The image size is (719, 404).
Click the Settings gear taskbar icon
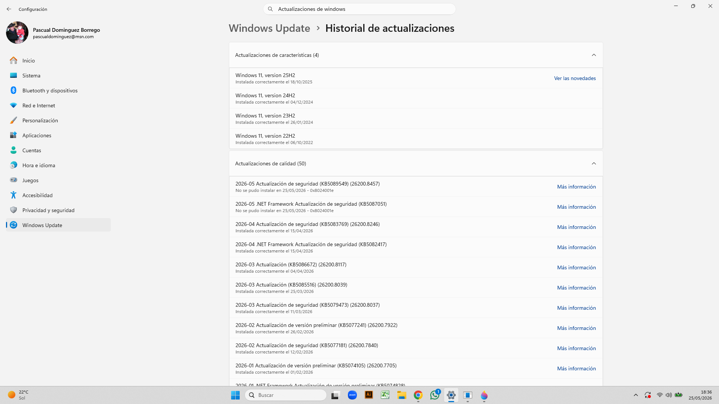[x=451, y=395]
